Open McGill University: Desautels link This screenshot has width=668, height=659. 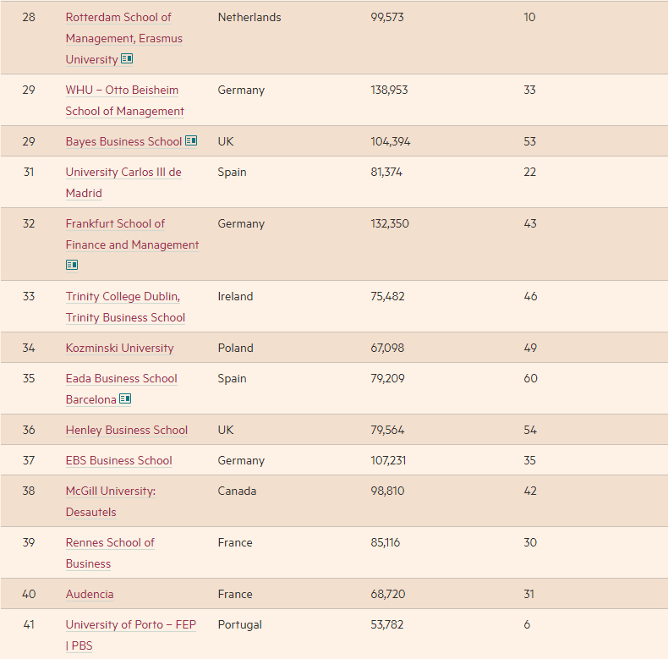point(111,502)
